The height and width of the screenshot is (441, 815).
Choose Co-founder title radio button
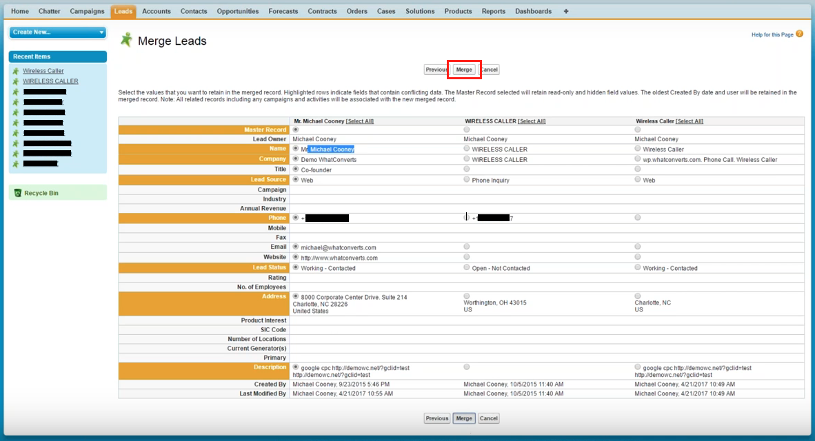point(296,170)
